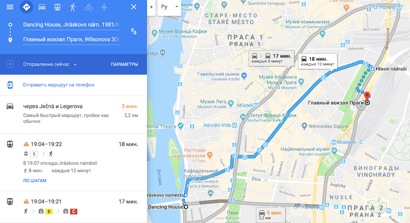Open the Ру language dropdown arrow

(177, 7)
